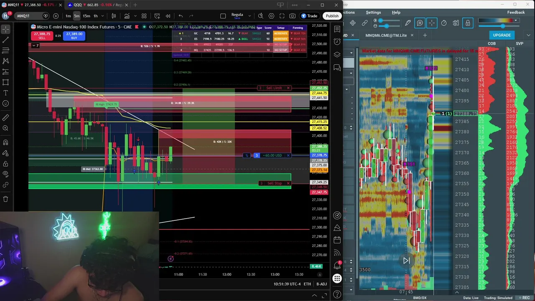The width and height of the screenshot is (535, 301).
Task: Click the UPGRADE button in Bookmap
Action: [502, 35]
